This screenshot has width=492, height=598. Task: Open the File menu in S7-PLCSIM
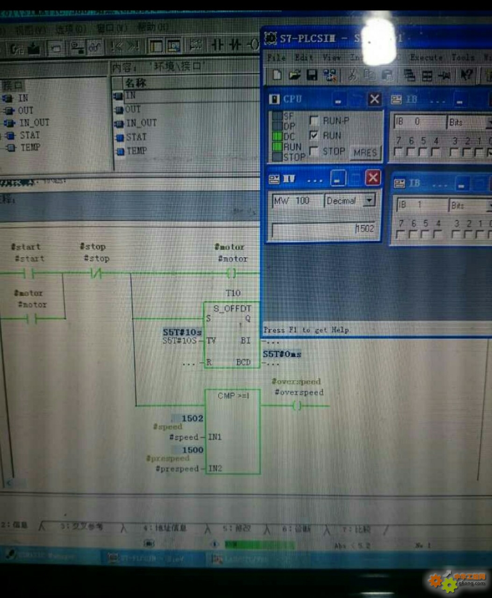coord(277,57)
